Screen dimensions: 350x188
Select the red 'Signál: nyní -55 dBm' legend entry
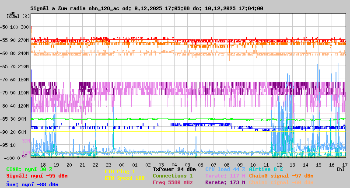37,176
